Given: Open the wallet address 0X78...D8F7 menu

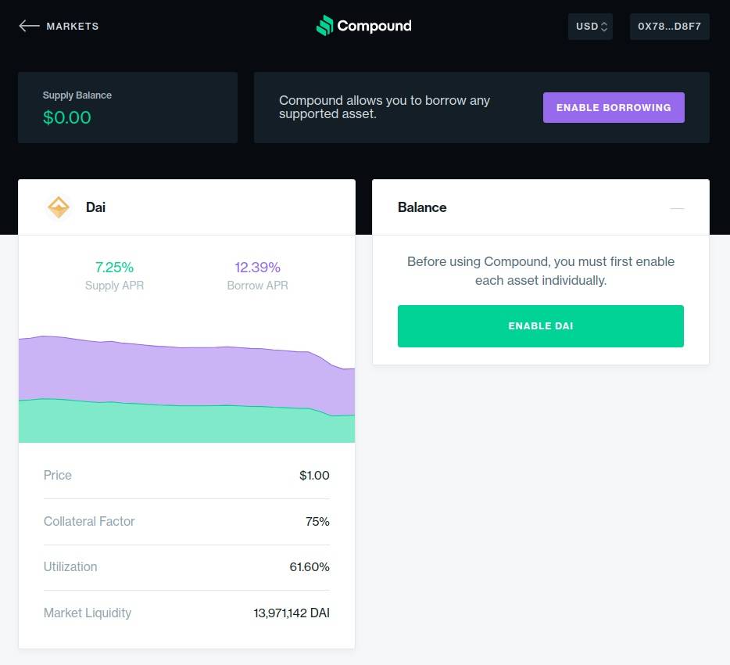Looking at the screenshot, I should 669,27.
